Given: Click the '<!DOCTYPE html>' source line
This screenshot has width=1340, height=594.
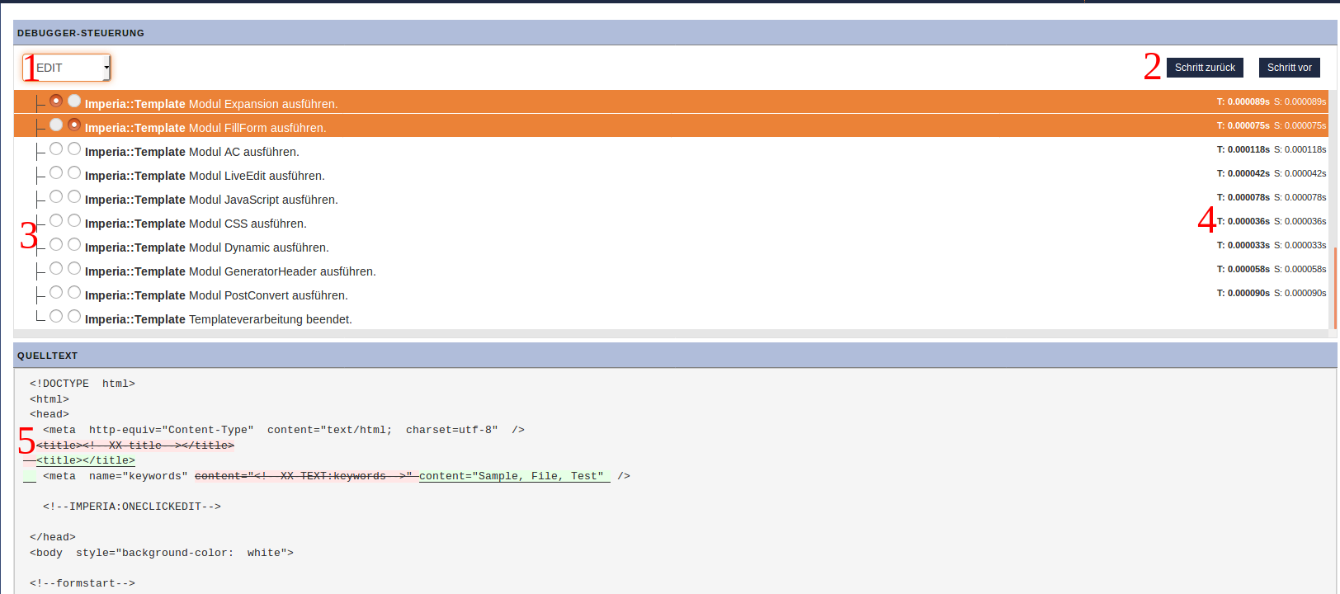Looking at the screenshot, I should pyautogui.click(x=83, y=384).
